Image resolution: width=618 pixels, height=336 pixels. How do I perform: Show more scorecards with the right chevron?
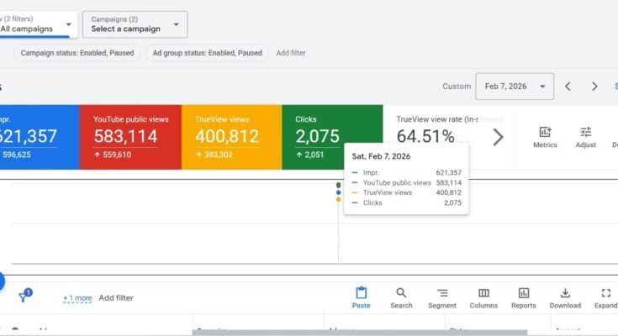(498, 137)
